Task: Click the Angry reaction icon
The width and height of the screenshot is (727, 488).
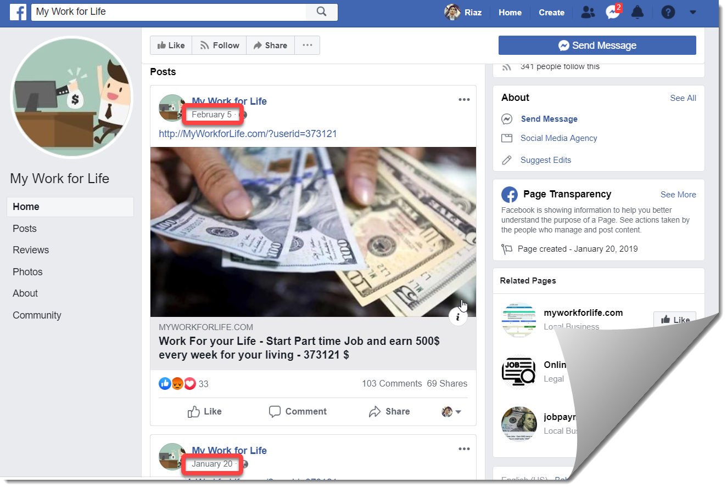Action: (177, 384)
